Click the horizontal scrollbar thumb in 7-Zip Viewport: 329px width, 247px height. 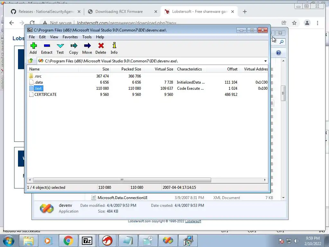pyautogui.click(x=122, y=180)
